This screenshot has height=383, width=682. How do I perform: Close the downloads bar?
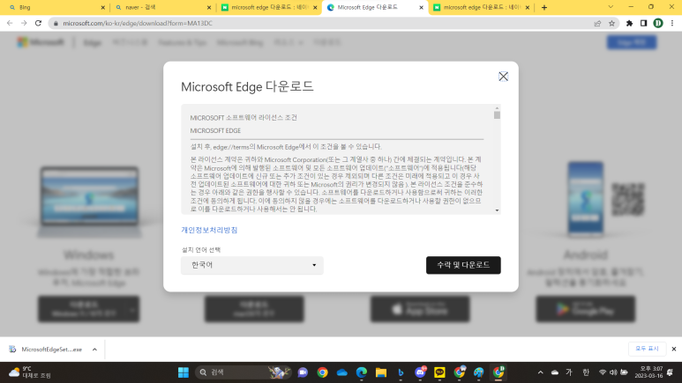674,349
